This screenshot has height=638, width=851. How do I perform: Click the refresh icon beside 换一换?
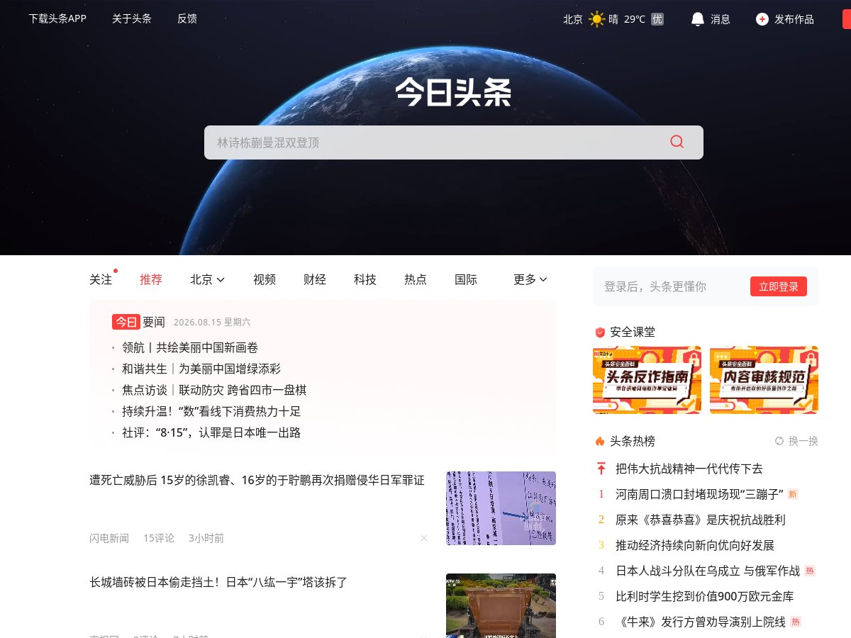(779, 441)
